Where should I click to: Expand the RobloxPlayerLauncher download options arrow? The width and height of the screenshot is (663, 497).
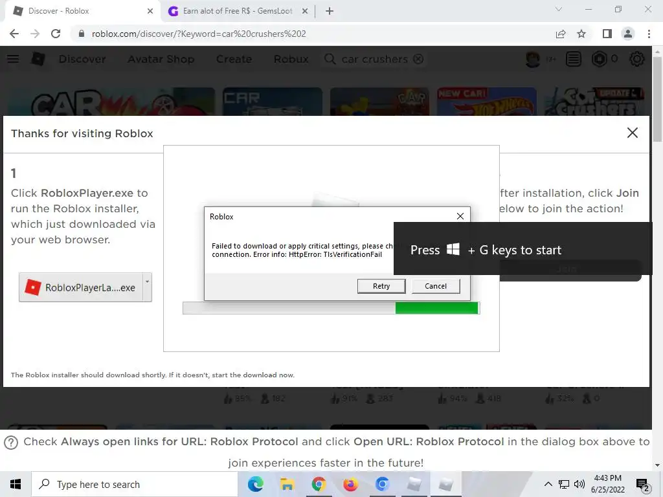point(147,287)
